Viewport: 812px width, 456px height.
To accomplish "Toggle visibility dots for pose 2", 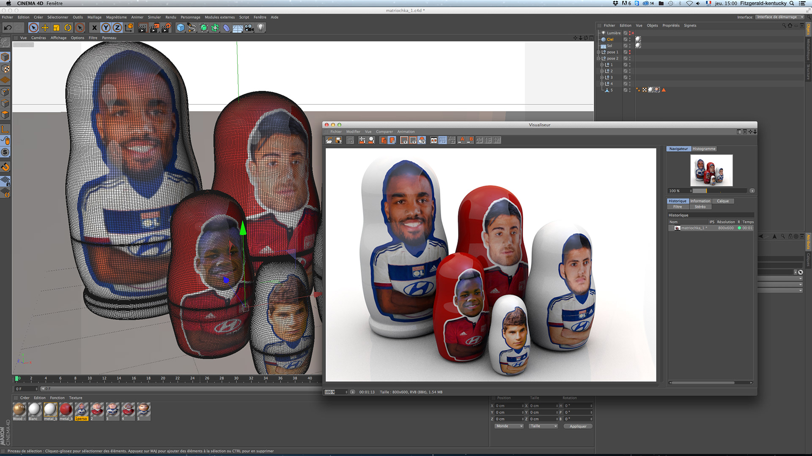I will 630,59.
